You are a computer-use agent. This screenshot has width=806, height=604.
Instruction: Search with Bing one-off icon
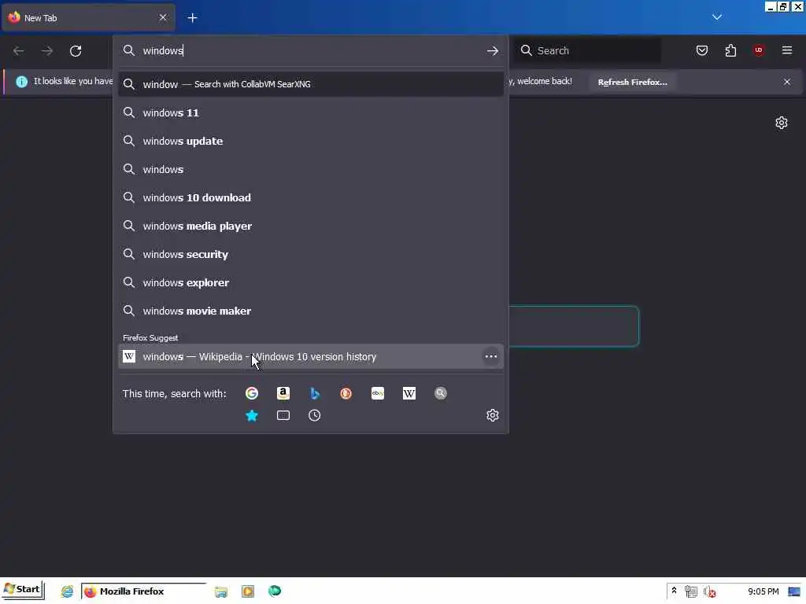315,393
